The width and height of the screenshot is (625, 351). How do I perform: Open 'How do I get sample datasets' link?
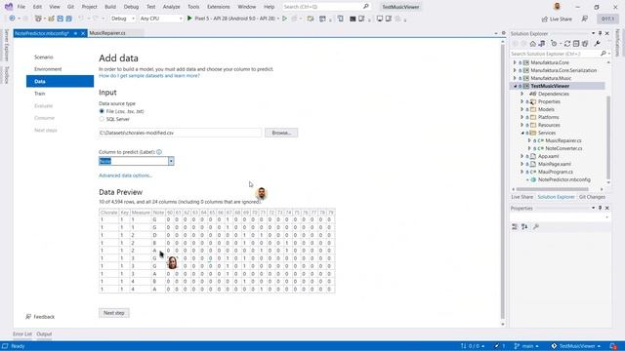pyautogui.click(x=149, y=76)
